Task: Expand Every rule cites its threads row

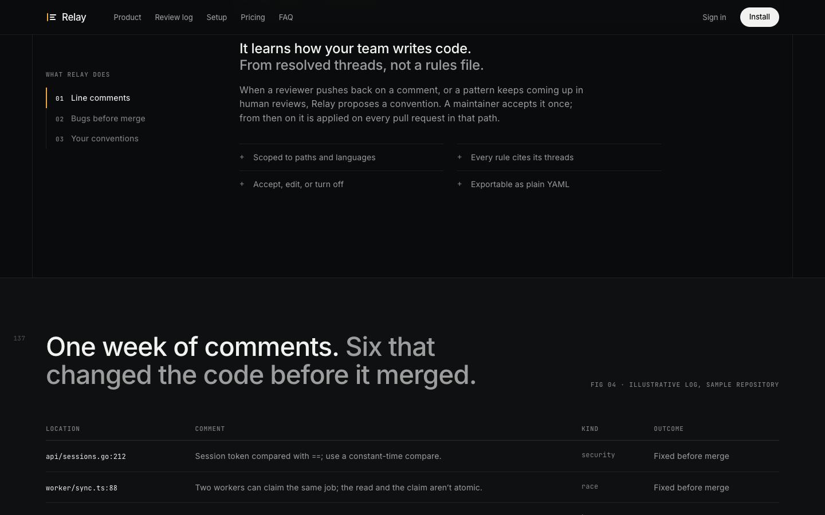Action: [559, 157]
